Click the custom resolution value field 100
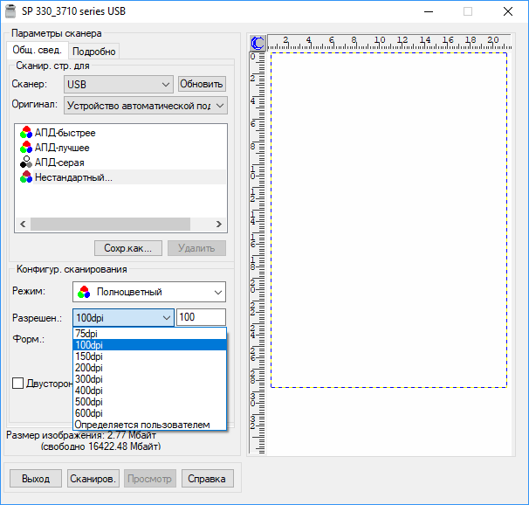The width and height of the screenshot is (529, 505). (201, 317)
